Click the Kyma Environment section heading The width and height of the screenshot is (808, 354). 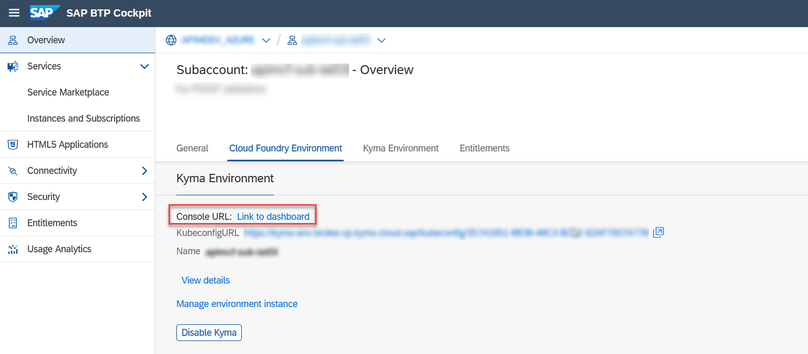pyautogui.click(x=225, y=178)
